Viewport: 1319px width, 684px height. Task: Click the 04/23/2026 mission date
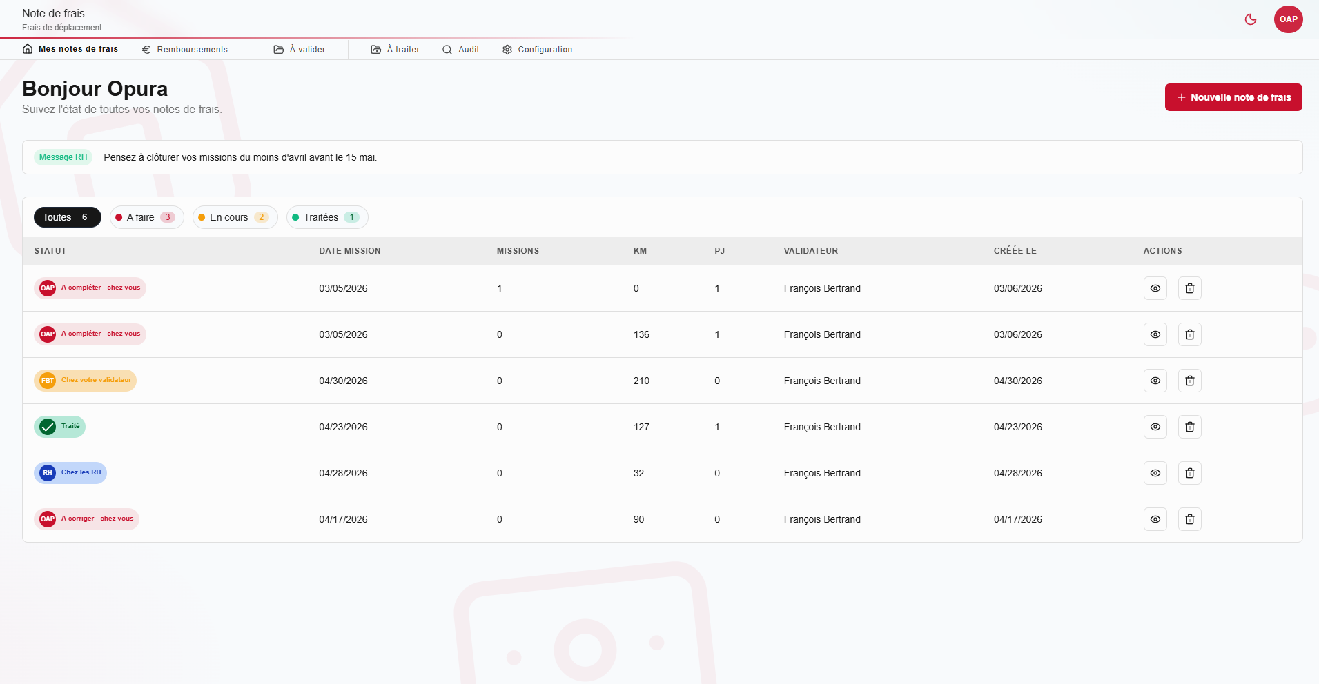tap(343, 427)
